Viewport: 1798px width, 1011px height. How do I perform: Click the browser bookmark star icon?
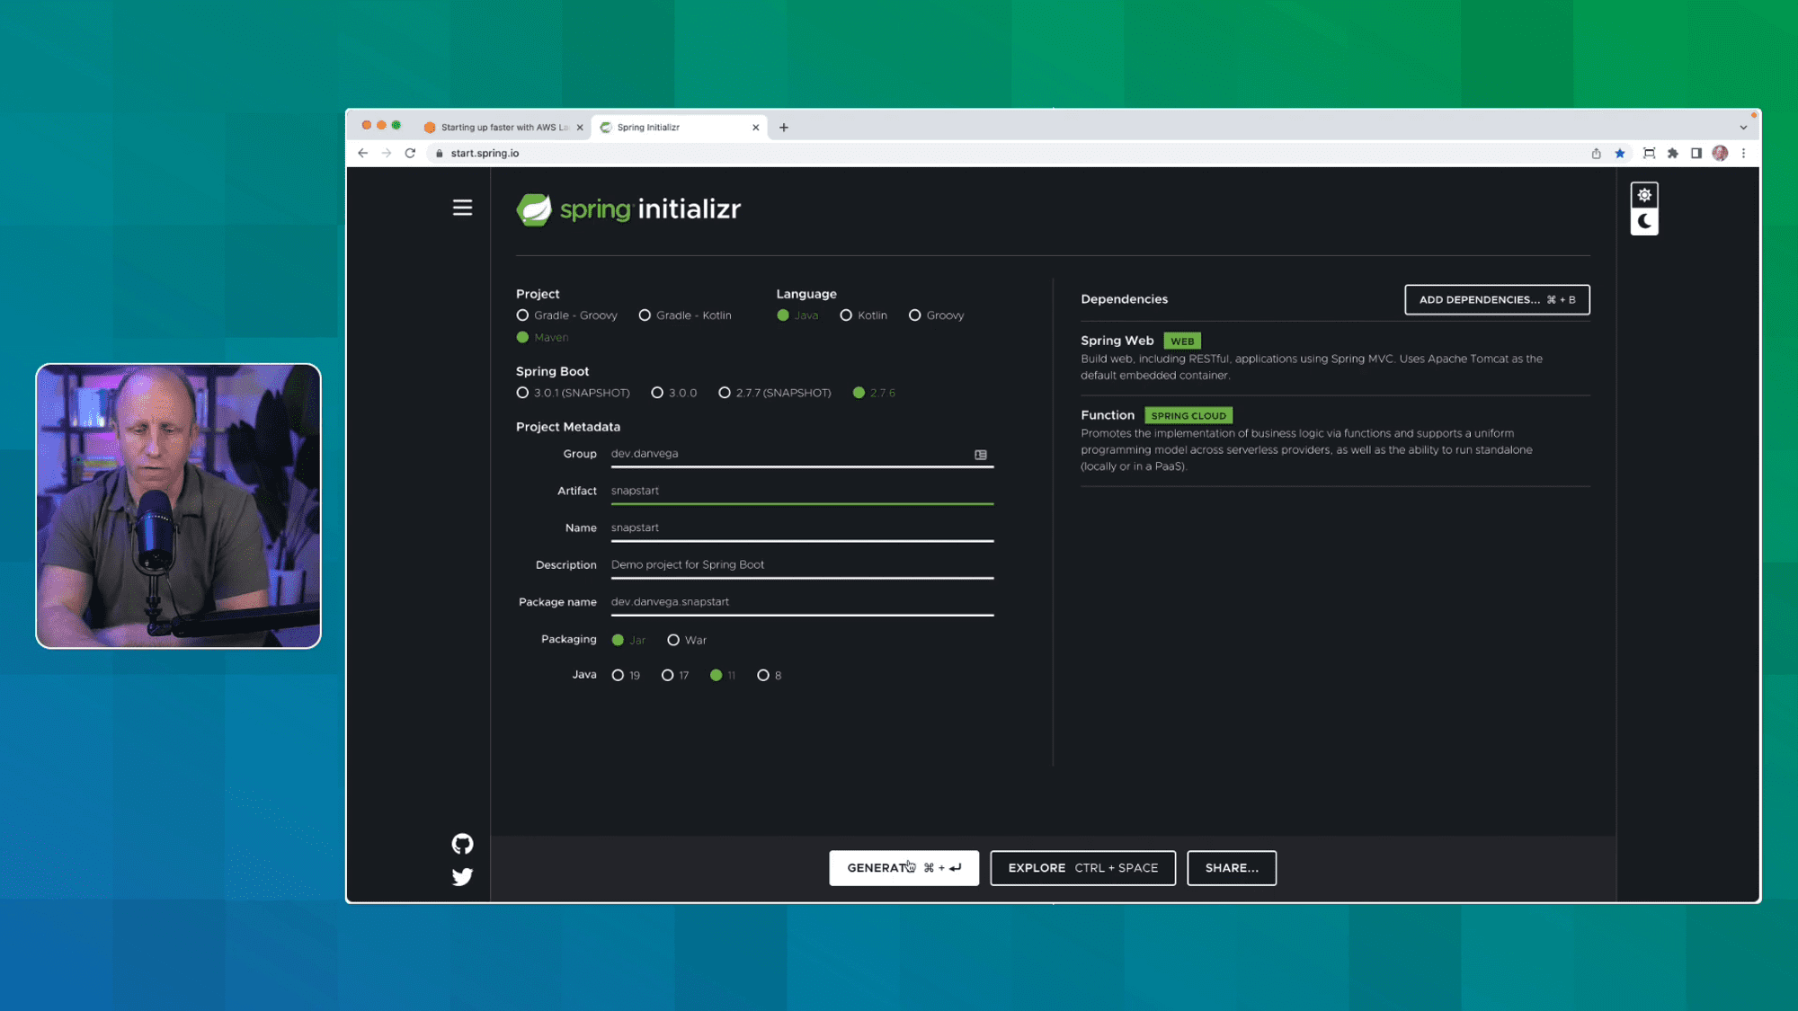[x=1619, y=153]
